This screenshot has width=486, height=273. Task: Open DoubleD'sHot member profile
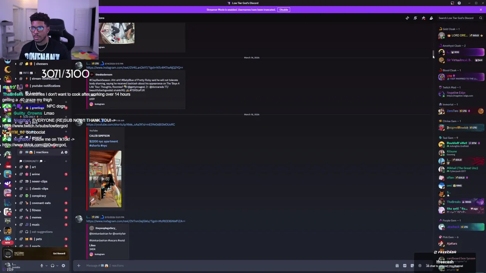pyautogui.click(x=461, y=144)
